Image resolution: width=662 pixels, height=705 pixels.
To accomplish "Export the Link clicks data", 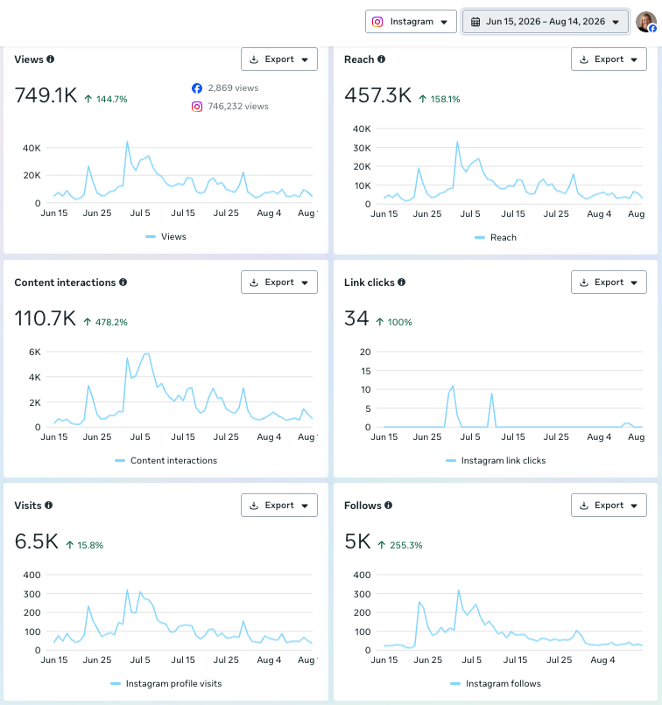I will (x=609, y=282).
